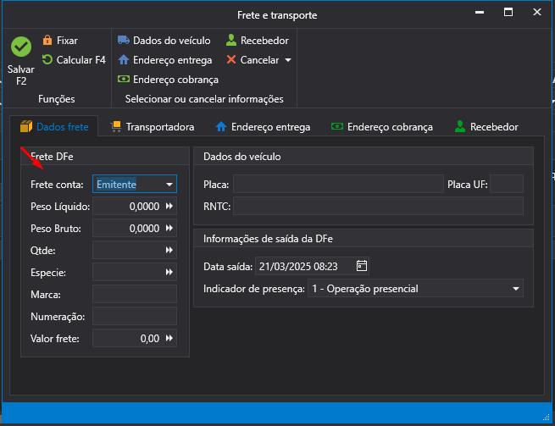Open the Frete conta dropdown arrow

point(169,185)
